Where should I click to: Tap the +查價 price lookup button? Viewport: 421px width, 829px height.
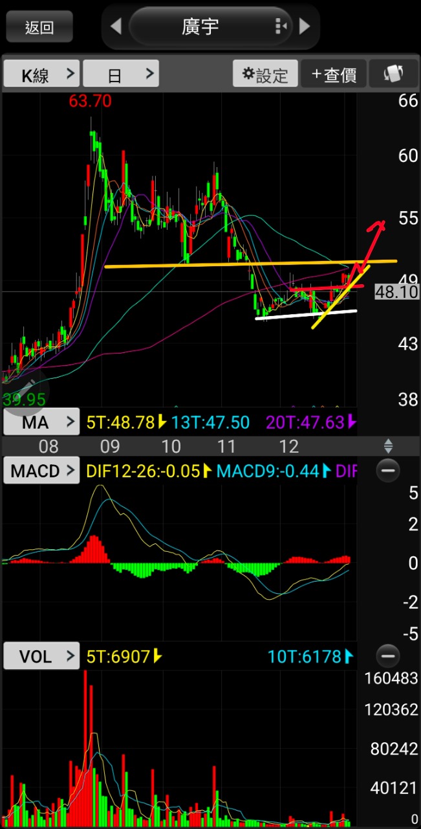334,74
